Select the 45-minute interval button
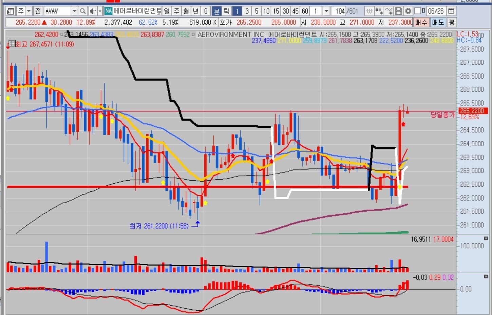This screenshot has width=492, height=315. [296, 11]
